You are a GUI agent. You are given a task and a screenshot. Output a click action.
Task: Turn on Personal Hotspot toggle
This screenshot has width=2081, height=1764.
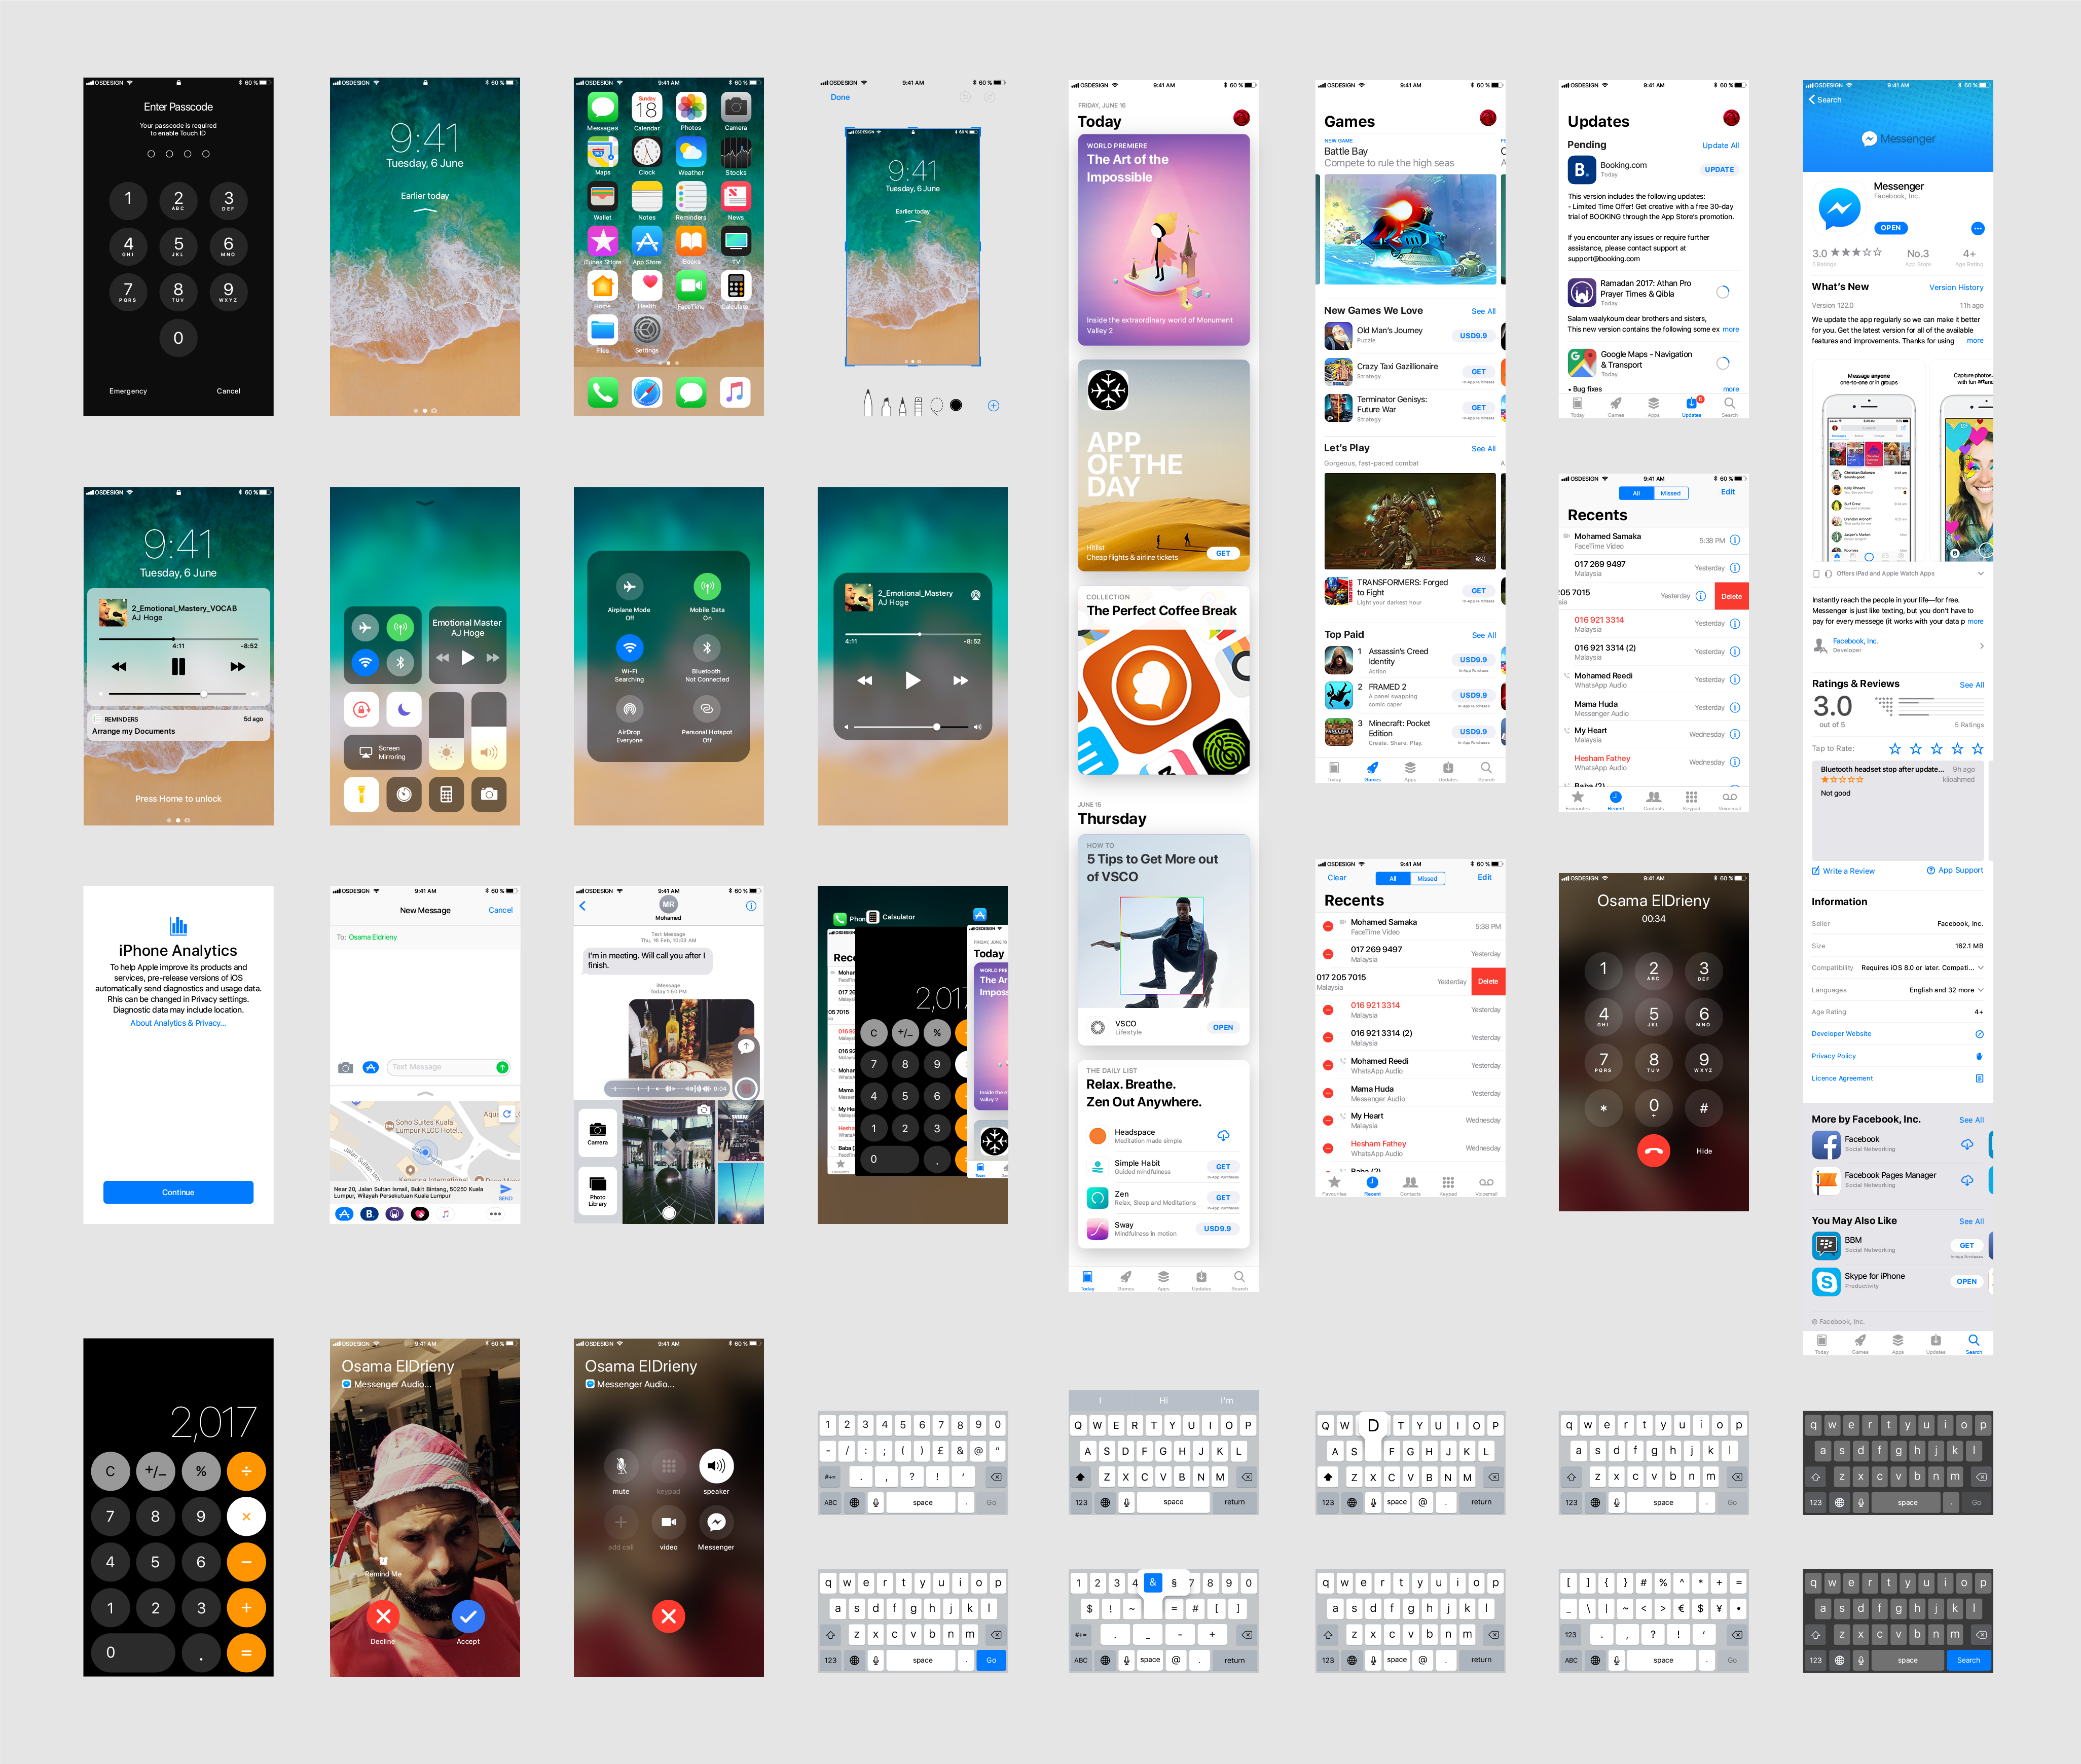(x=707, y=709)
